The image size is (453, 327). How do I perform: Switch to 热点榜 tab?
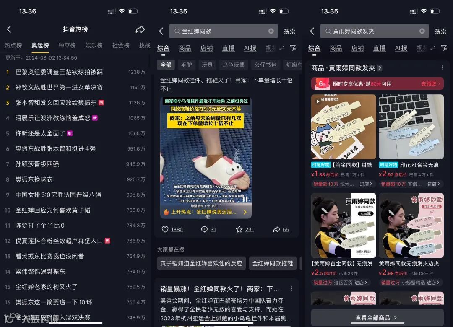tap(13, 45)
